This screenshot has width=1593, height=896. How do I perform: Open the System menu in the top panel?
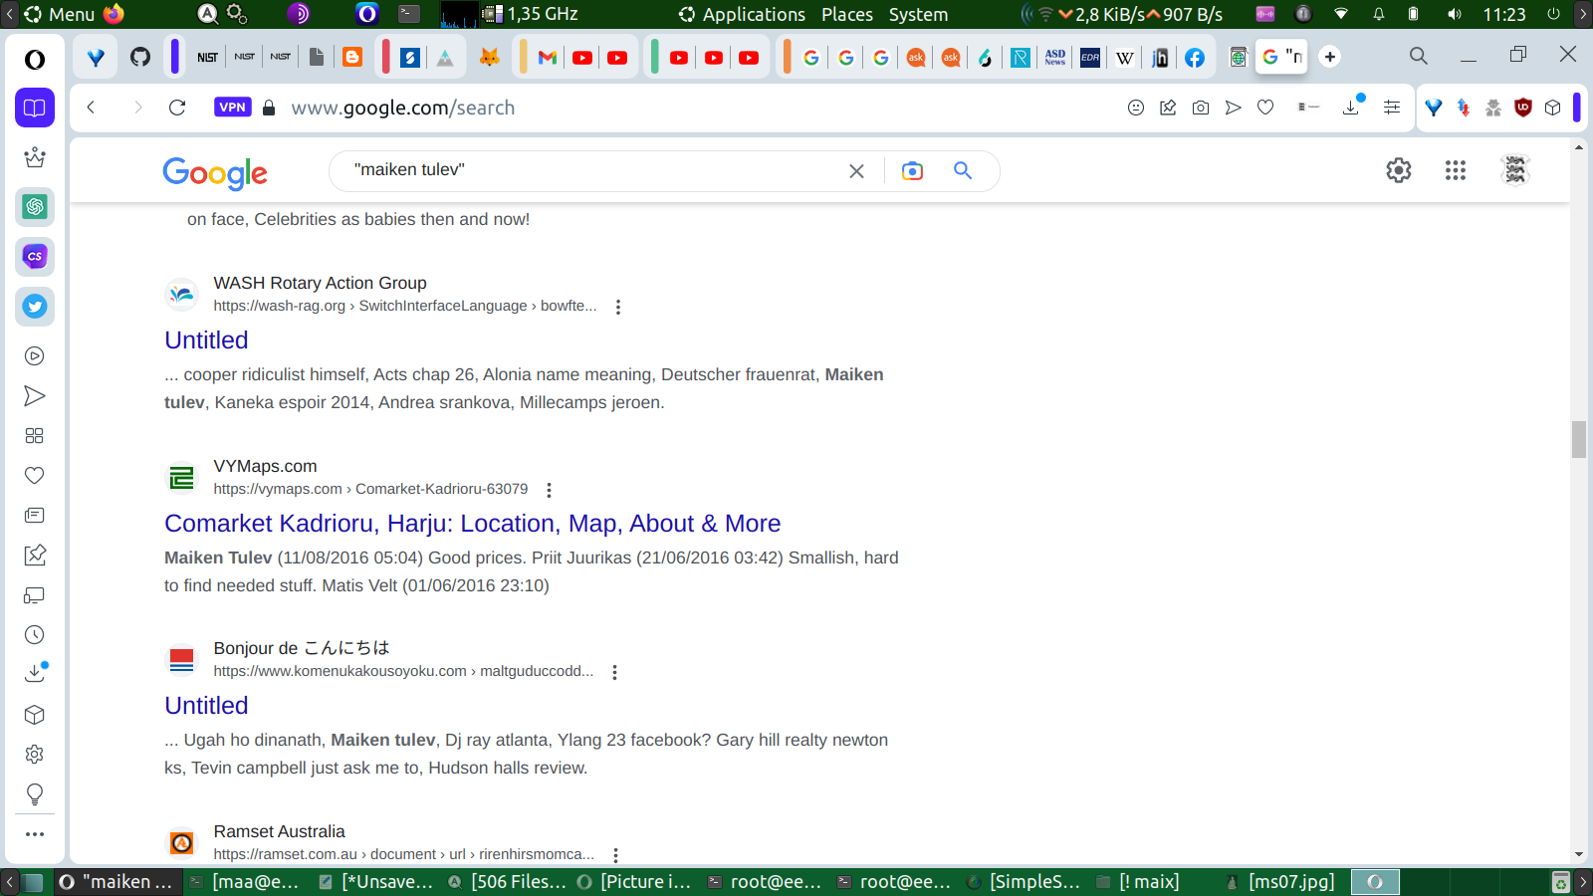click(x=918, y=14)
